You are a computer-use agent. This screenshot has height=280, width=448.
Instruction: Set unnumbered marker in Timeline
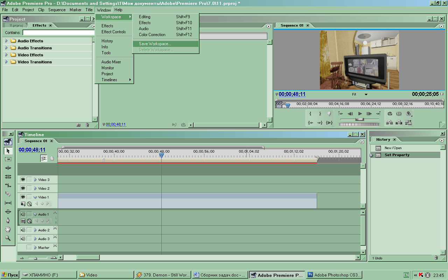[x=52, y=158]
